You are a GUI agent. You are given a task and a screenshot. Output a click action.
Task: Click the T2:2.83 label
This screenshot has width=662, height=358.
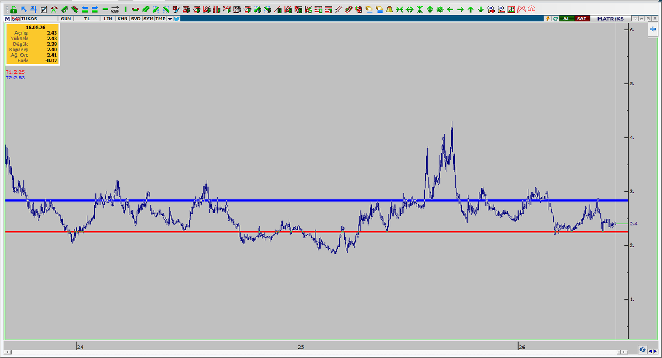pos(15,78)
